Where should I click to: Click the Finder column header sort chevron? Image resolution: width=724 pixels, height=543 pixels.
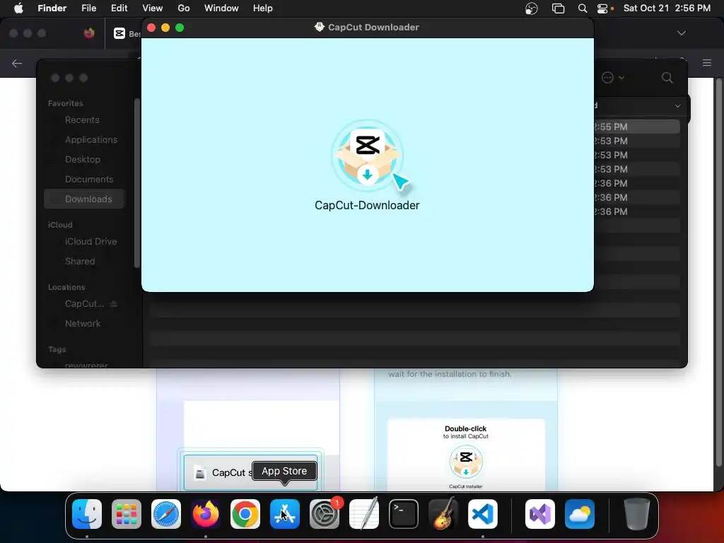coord(677,106)
